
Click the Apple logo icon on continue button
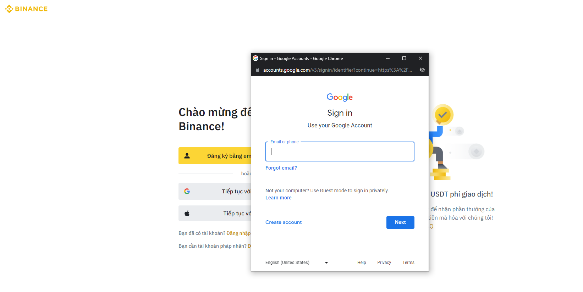(x=187, y=213)
